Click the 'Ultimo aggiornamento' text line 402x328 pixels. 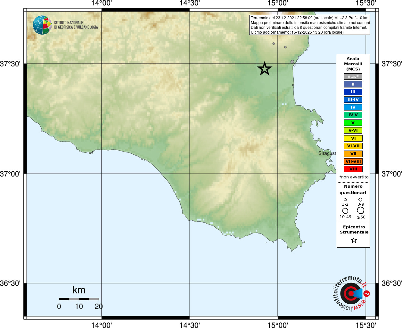[297, 32]
